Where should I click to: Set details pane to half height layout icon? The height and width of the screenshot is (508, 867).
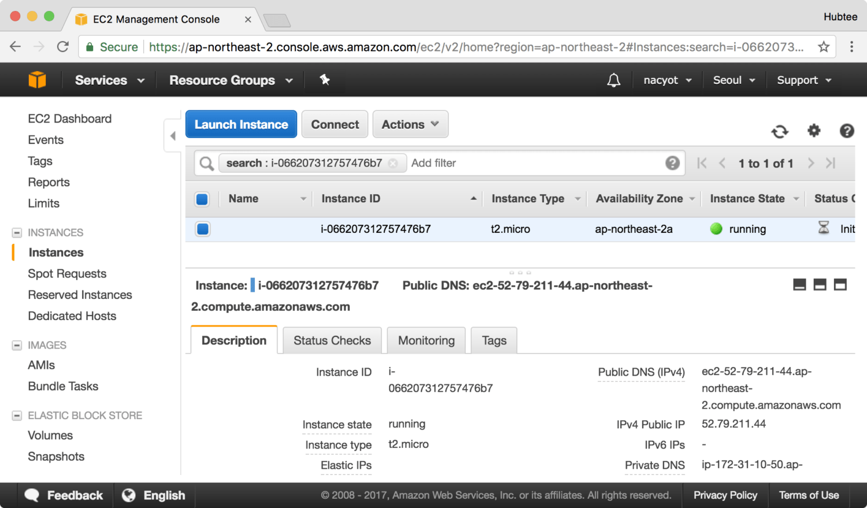click(820, 284)
